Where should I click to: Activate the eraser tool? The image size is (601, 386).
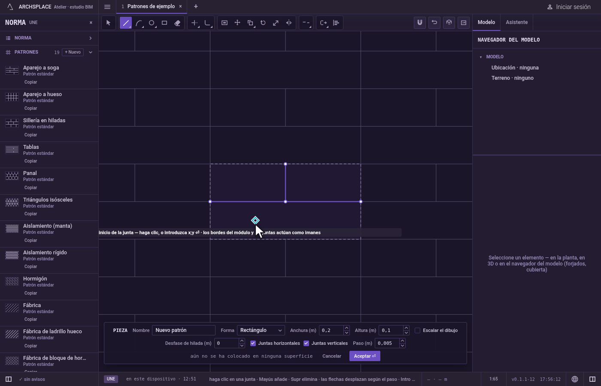click(x=177, y=23)
